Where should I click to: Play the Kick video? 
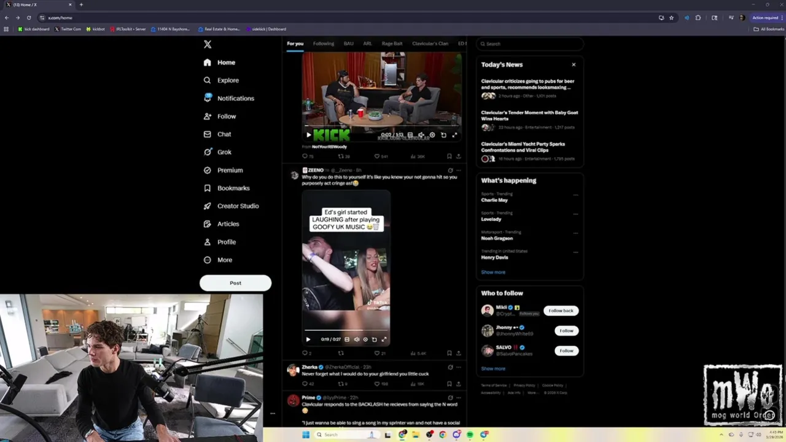[308, 135]
